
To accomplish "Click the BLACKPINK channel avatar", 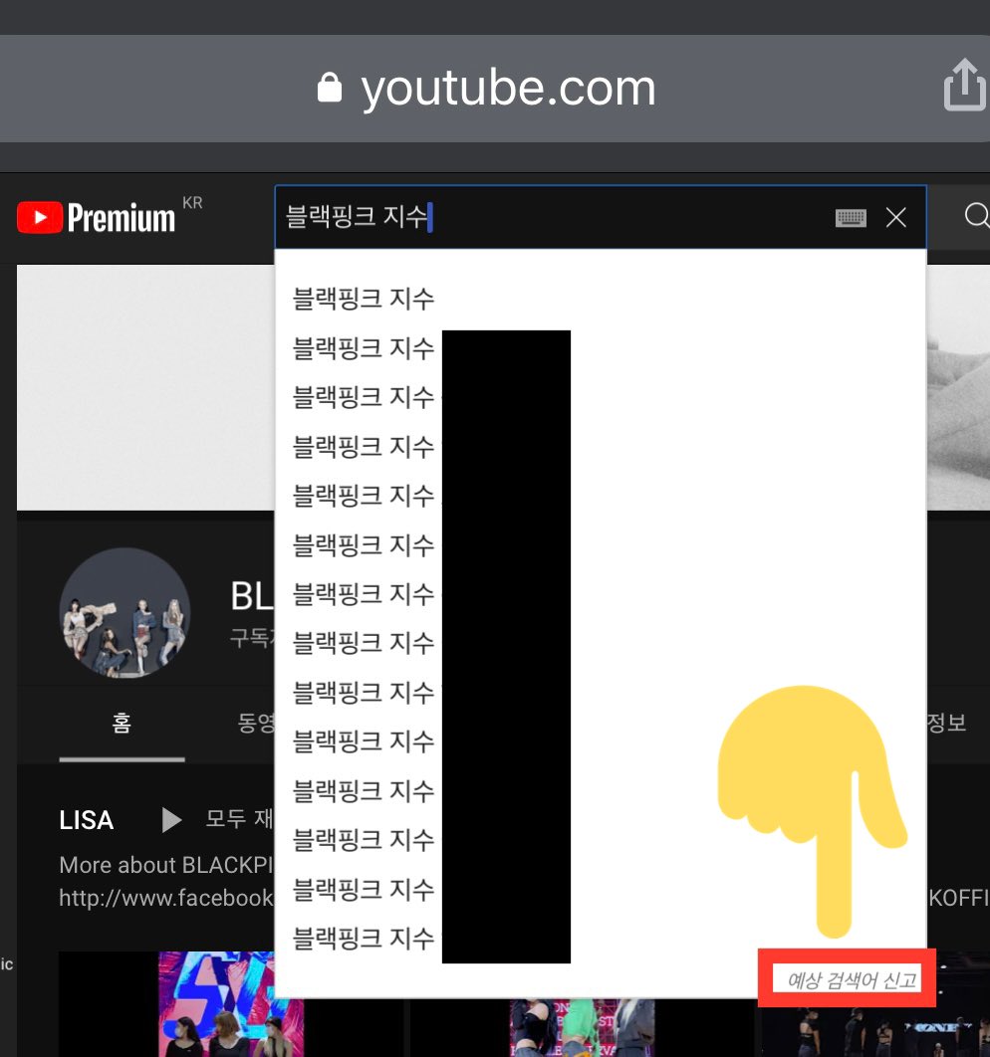I will (124, 613).
